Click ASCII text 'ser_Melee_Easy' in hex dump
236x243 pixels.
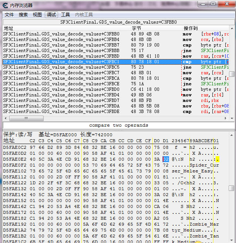pos(192,171)
